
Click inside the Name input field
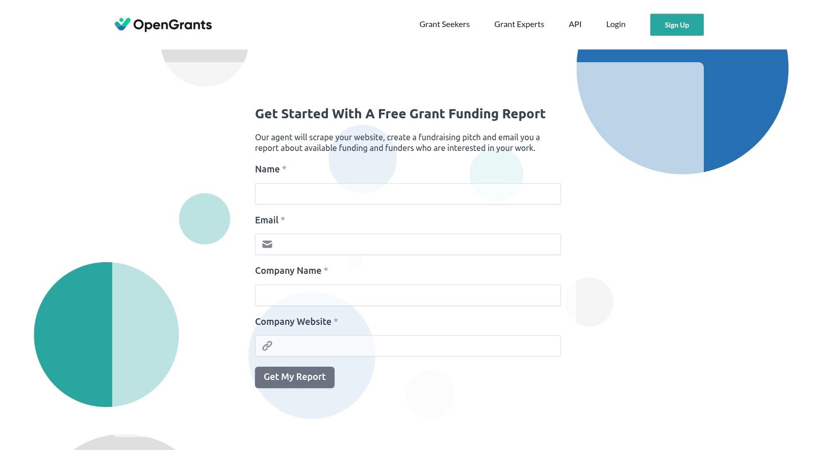point(407,193)
